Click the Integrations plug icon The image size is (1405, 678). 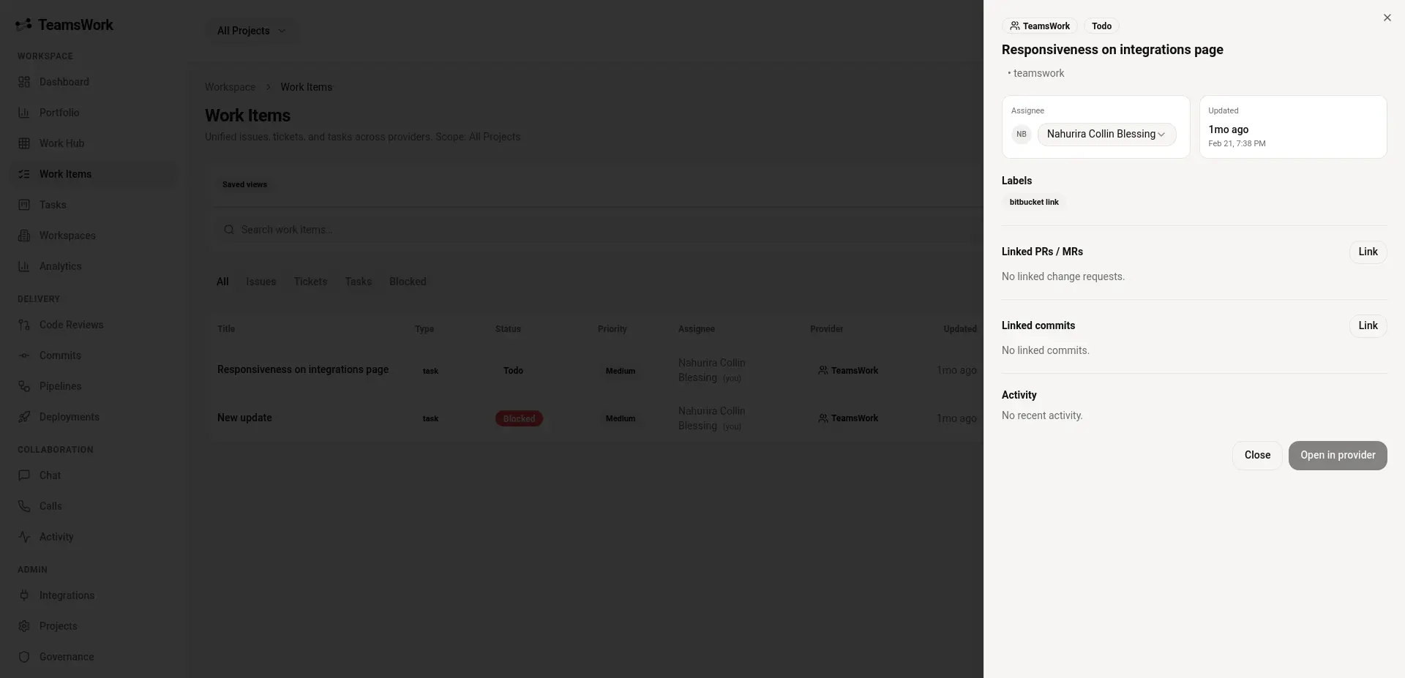pyautogui.click(x=24, y=595)
